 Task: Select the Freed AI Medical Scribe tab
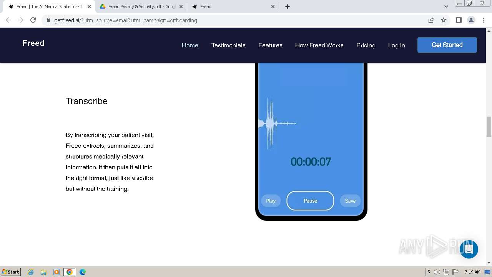tap(49, 7)
